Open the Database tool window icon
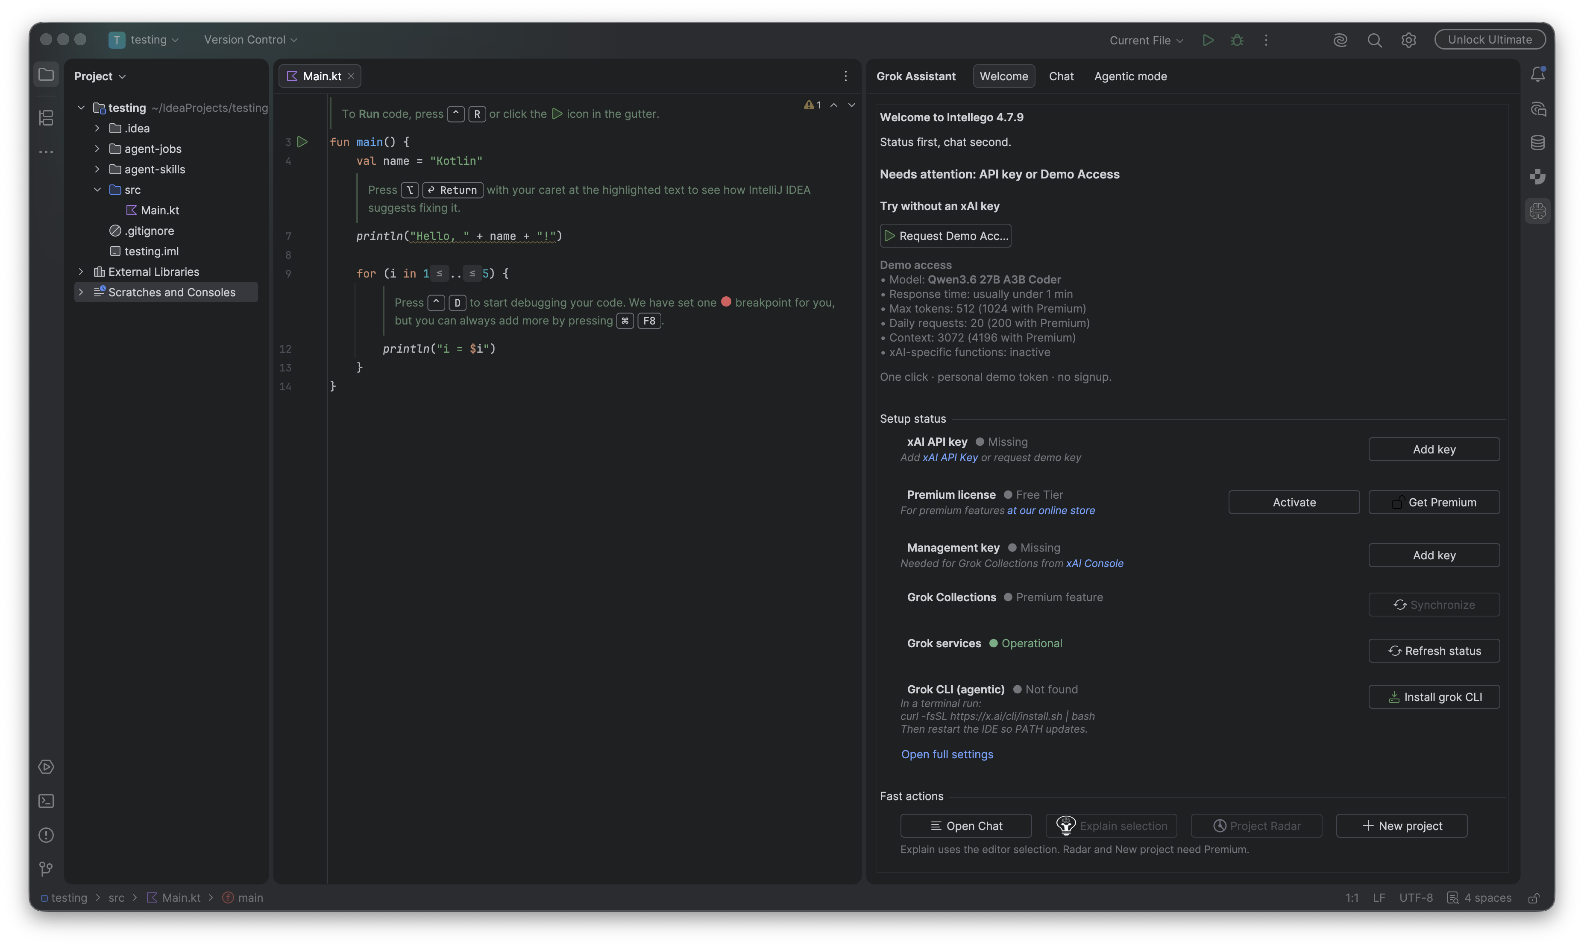This screenshot has width=1584, height=947. pos(1537,142)
